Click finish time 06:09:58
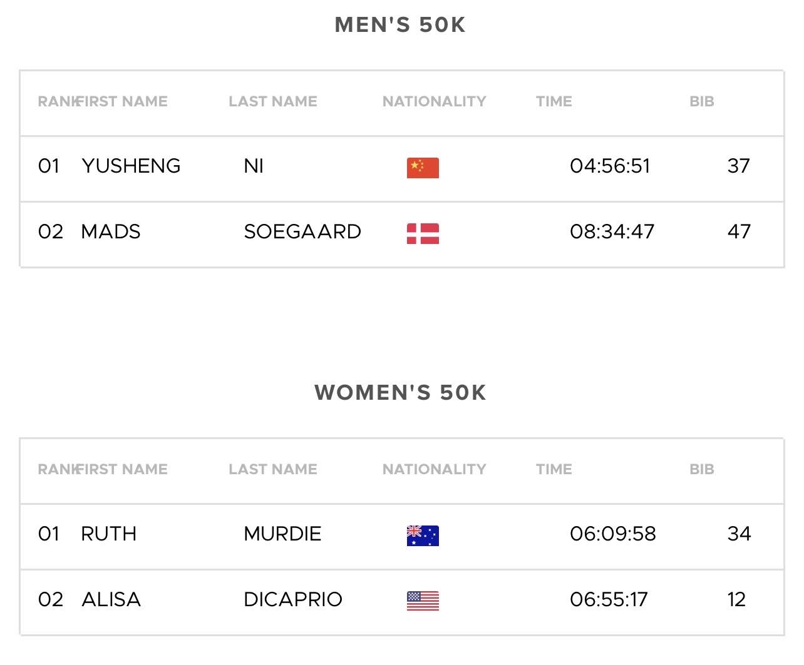Screen dimensions: 804x665 coord(612,534)
